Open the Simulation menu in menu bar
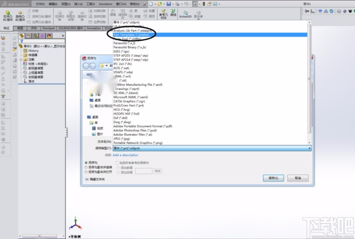The width and height of the screenshot is (355, 239). 106,4
